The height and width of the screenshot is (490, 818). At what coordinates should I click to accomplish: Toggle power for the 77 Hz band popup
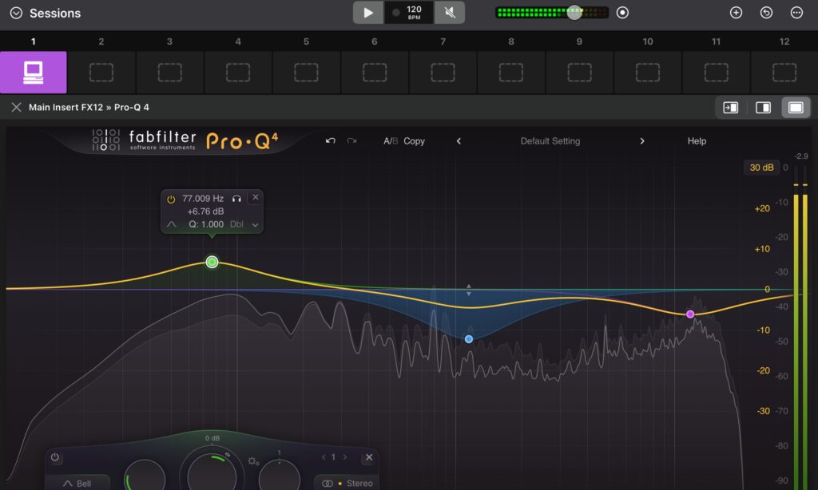pyautogui.click(x=171, y=199)
